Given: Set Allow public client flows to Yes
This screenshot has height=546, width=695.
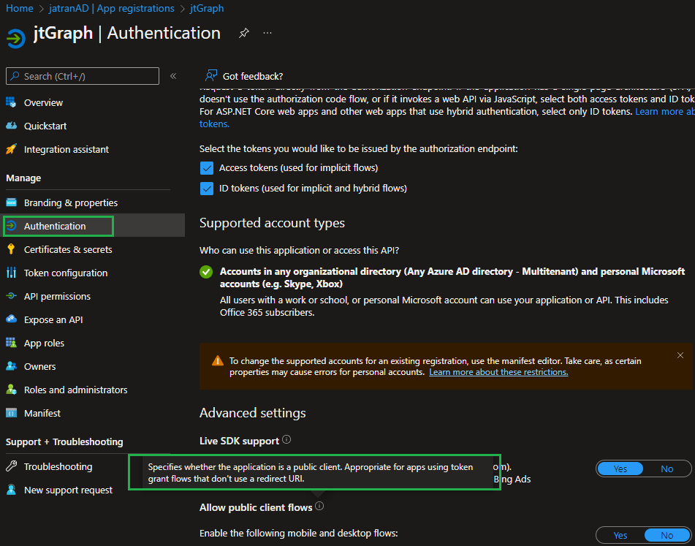Looking at the screenshot, I should (x=620, y=535).
